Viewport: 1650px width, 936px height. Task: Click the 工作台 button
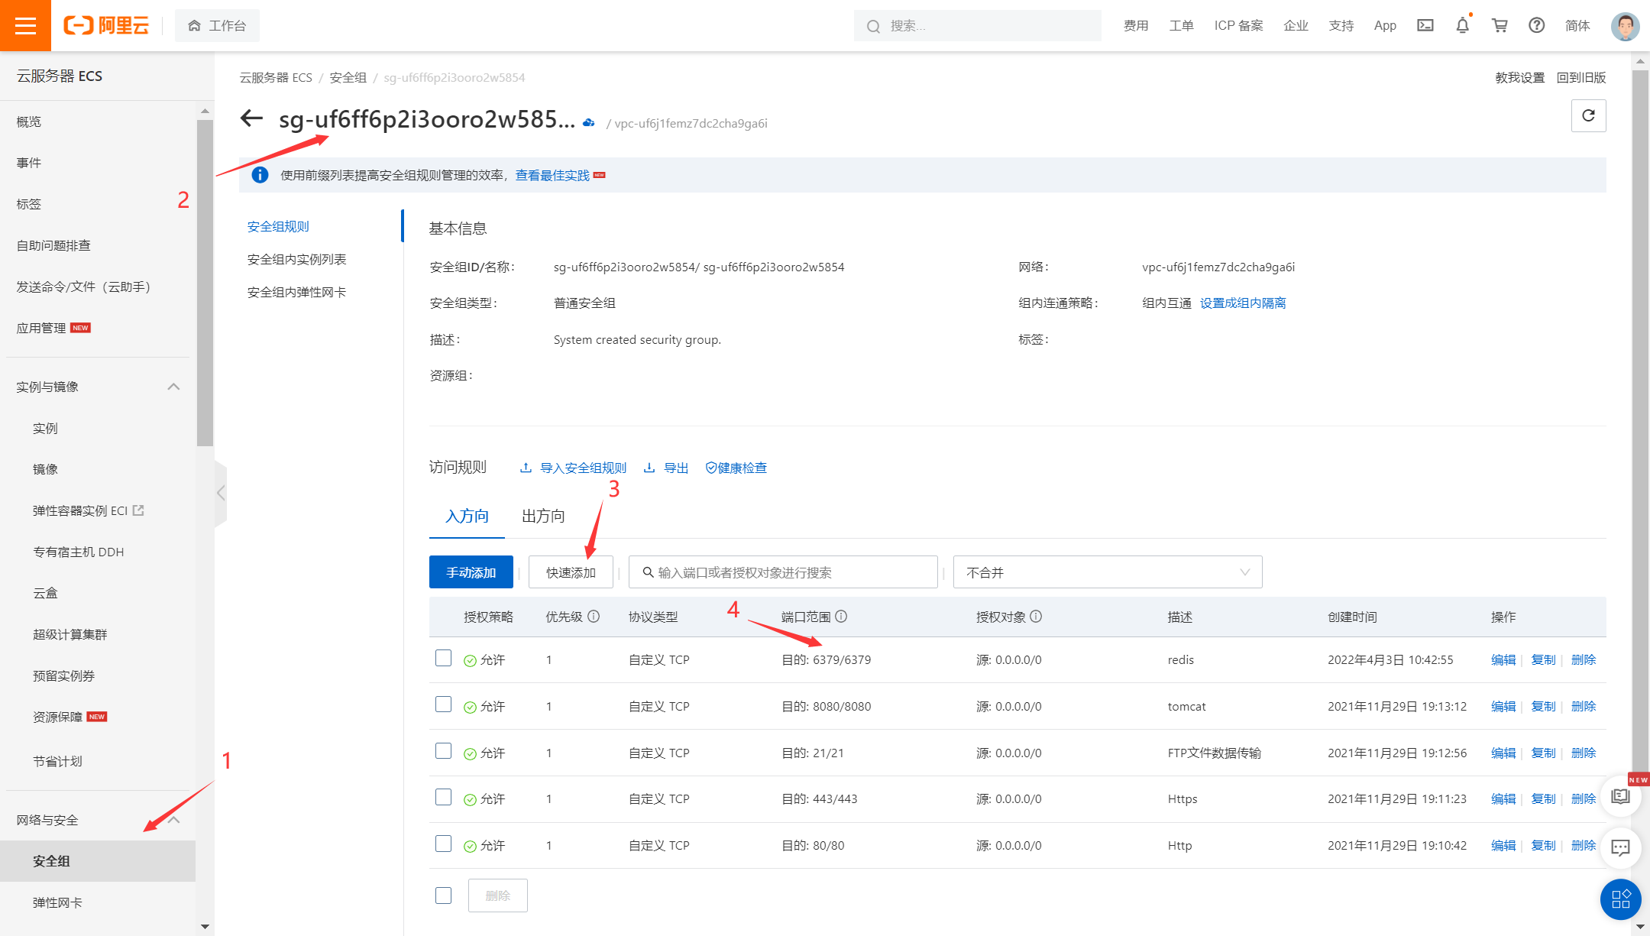[x=218, y=25]
